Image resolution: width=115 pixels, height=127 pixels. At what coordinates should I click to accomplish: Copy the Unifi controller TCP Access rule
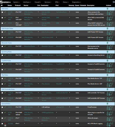click(112, 93)
